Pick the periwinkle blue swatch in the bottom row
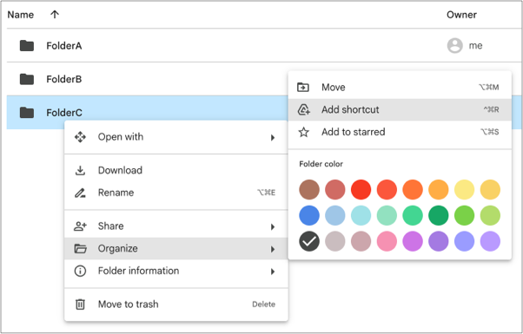Image resolution: width=523 pixels, height=334 pixels. pyautogui.click(x=464, y=241)
